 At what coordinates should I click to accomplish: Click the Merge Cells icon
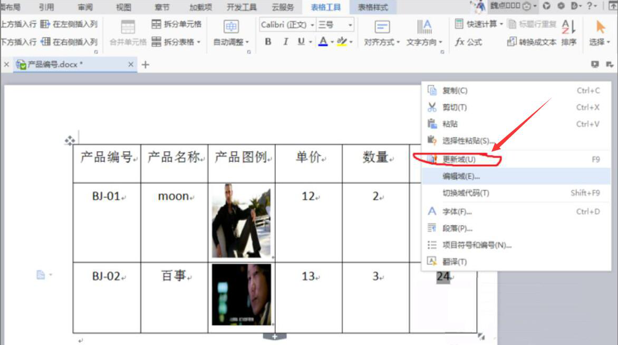pos(128,27)
